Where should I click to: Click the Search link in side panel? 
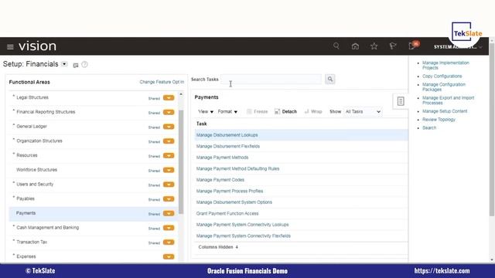pos(429,127)
